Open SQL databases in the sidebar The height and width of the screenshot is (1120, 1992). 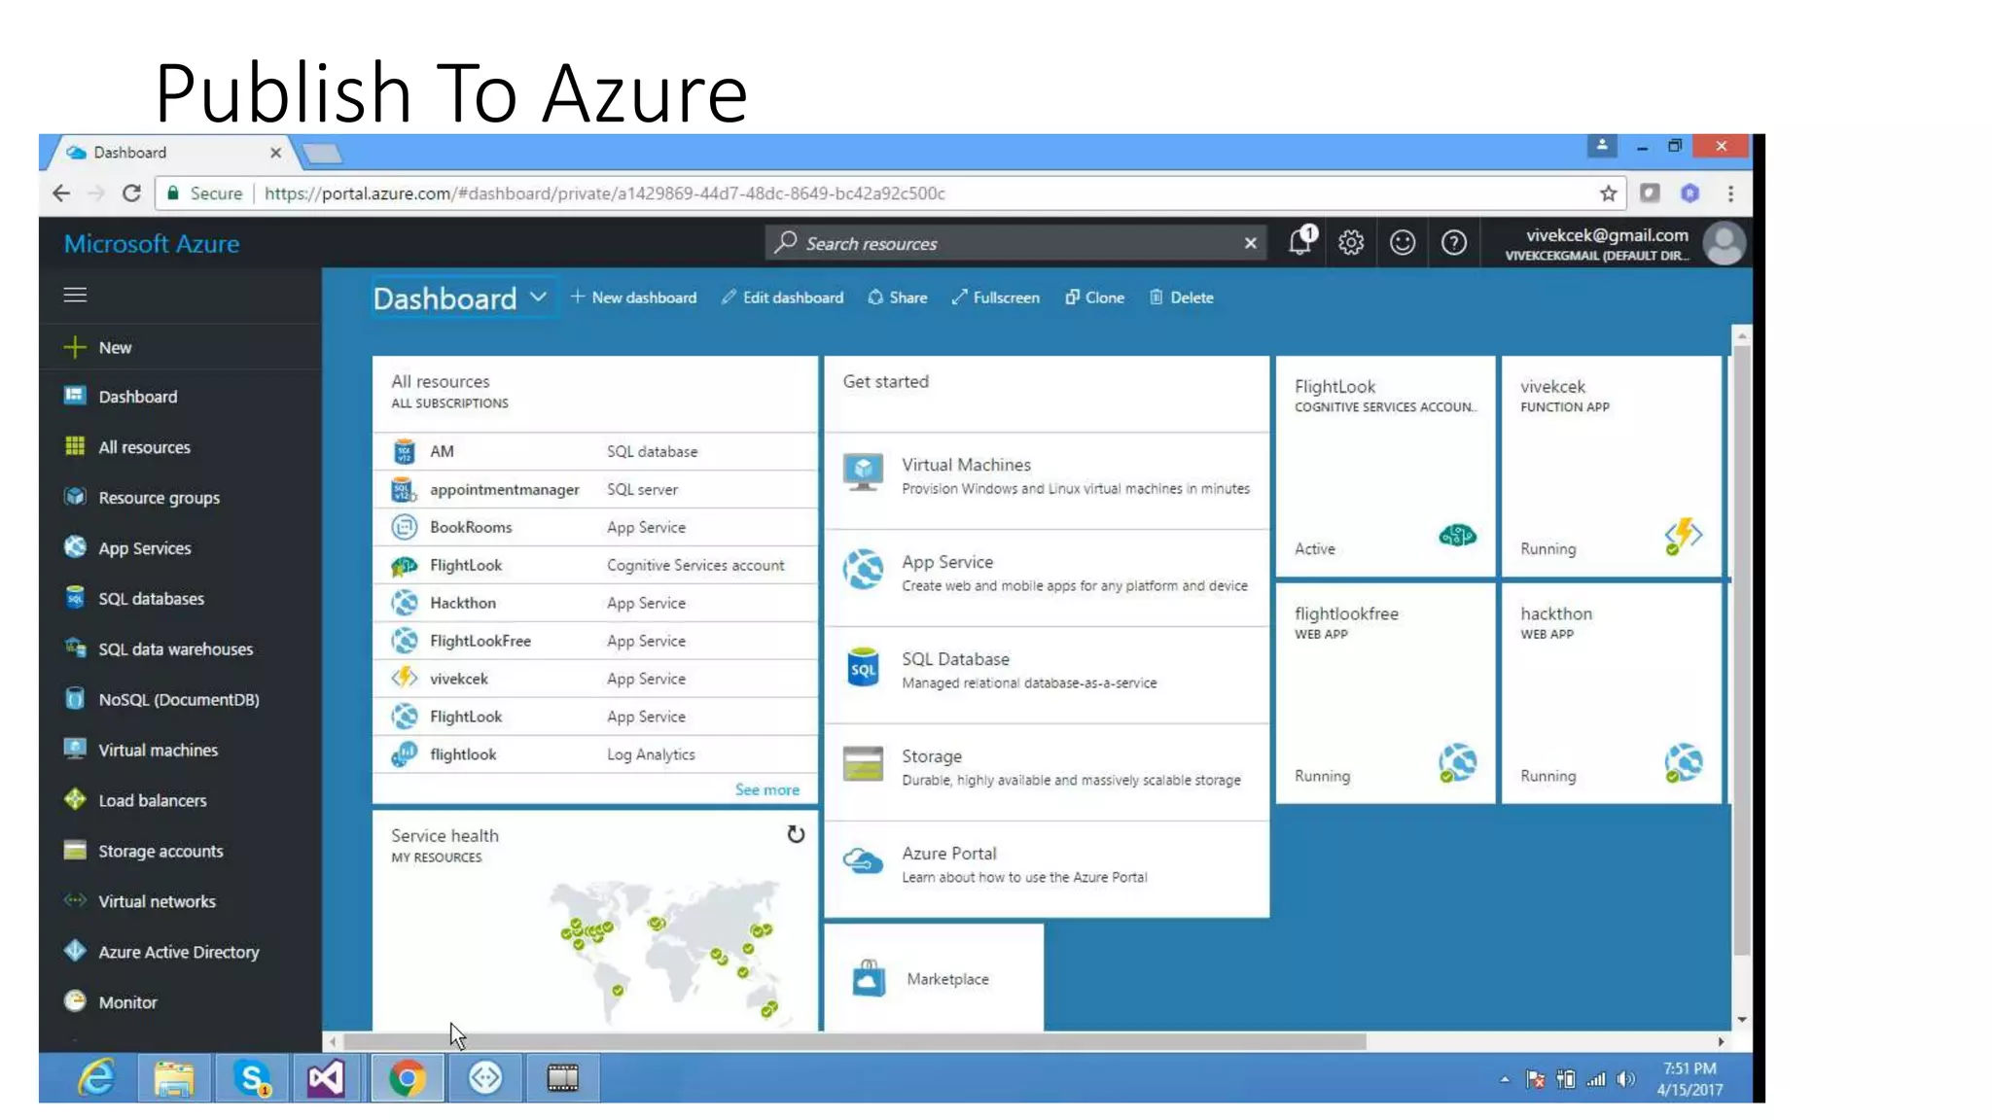[180, 599]
